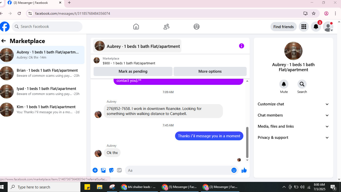Open Chrome three-dot menu
The width and height of the screenshot is (341, 192).
[x=335, y=13]
